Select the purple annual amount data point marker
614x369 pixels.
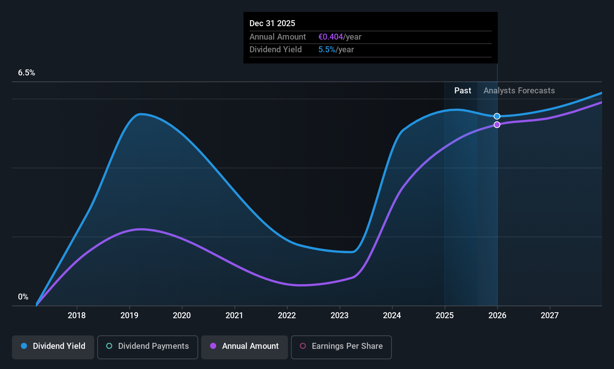497,125
